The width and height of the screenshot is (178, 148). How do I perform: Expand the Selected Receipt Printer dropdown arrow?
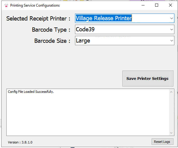click(x=172, y=18)
